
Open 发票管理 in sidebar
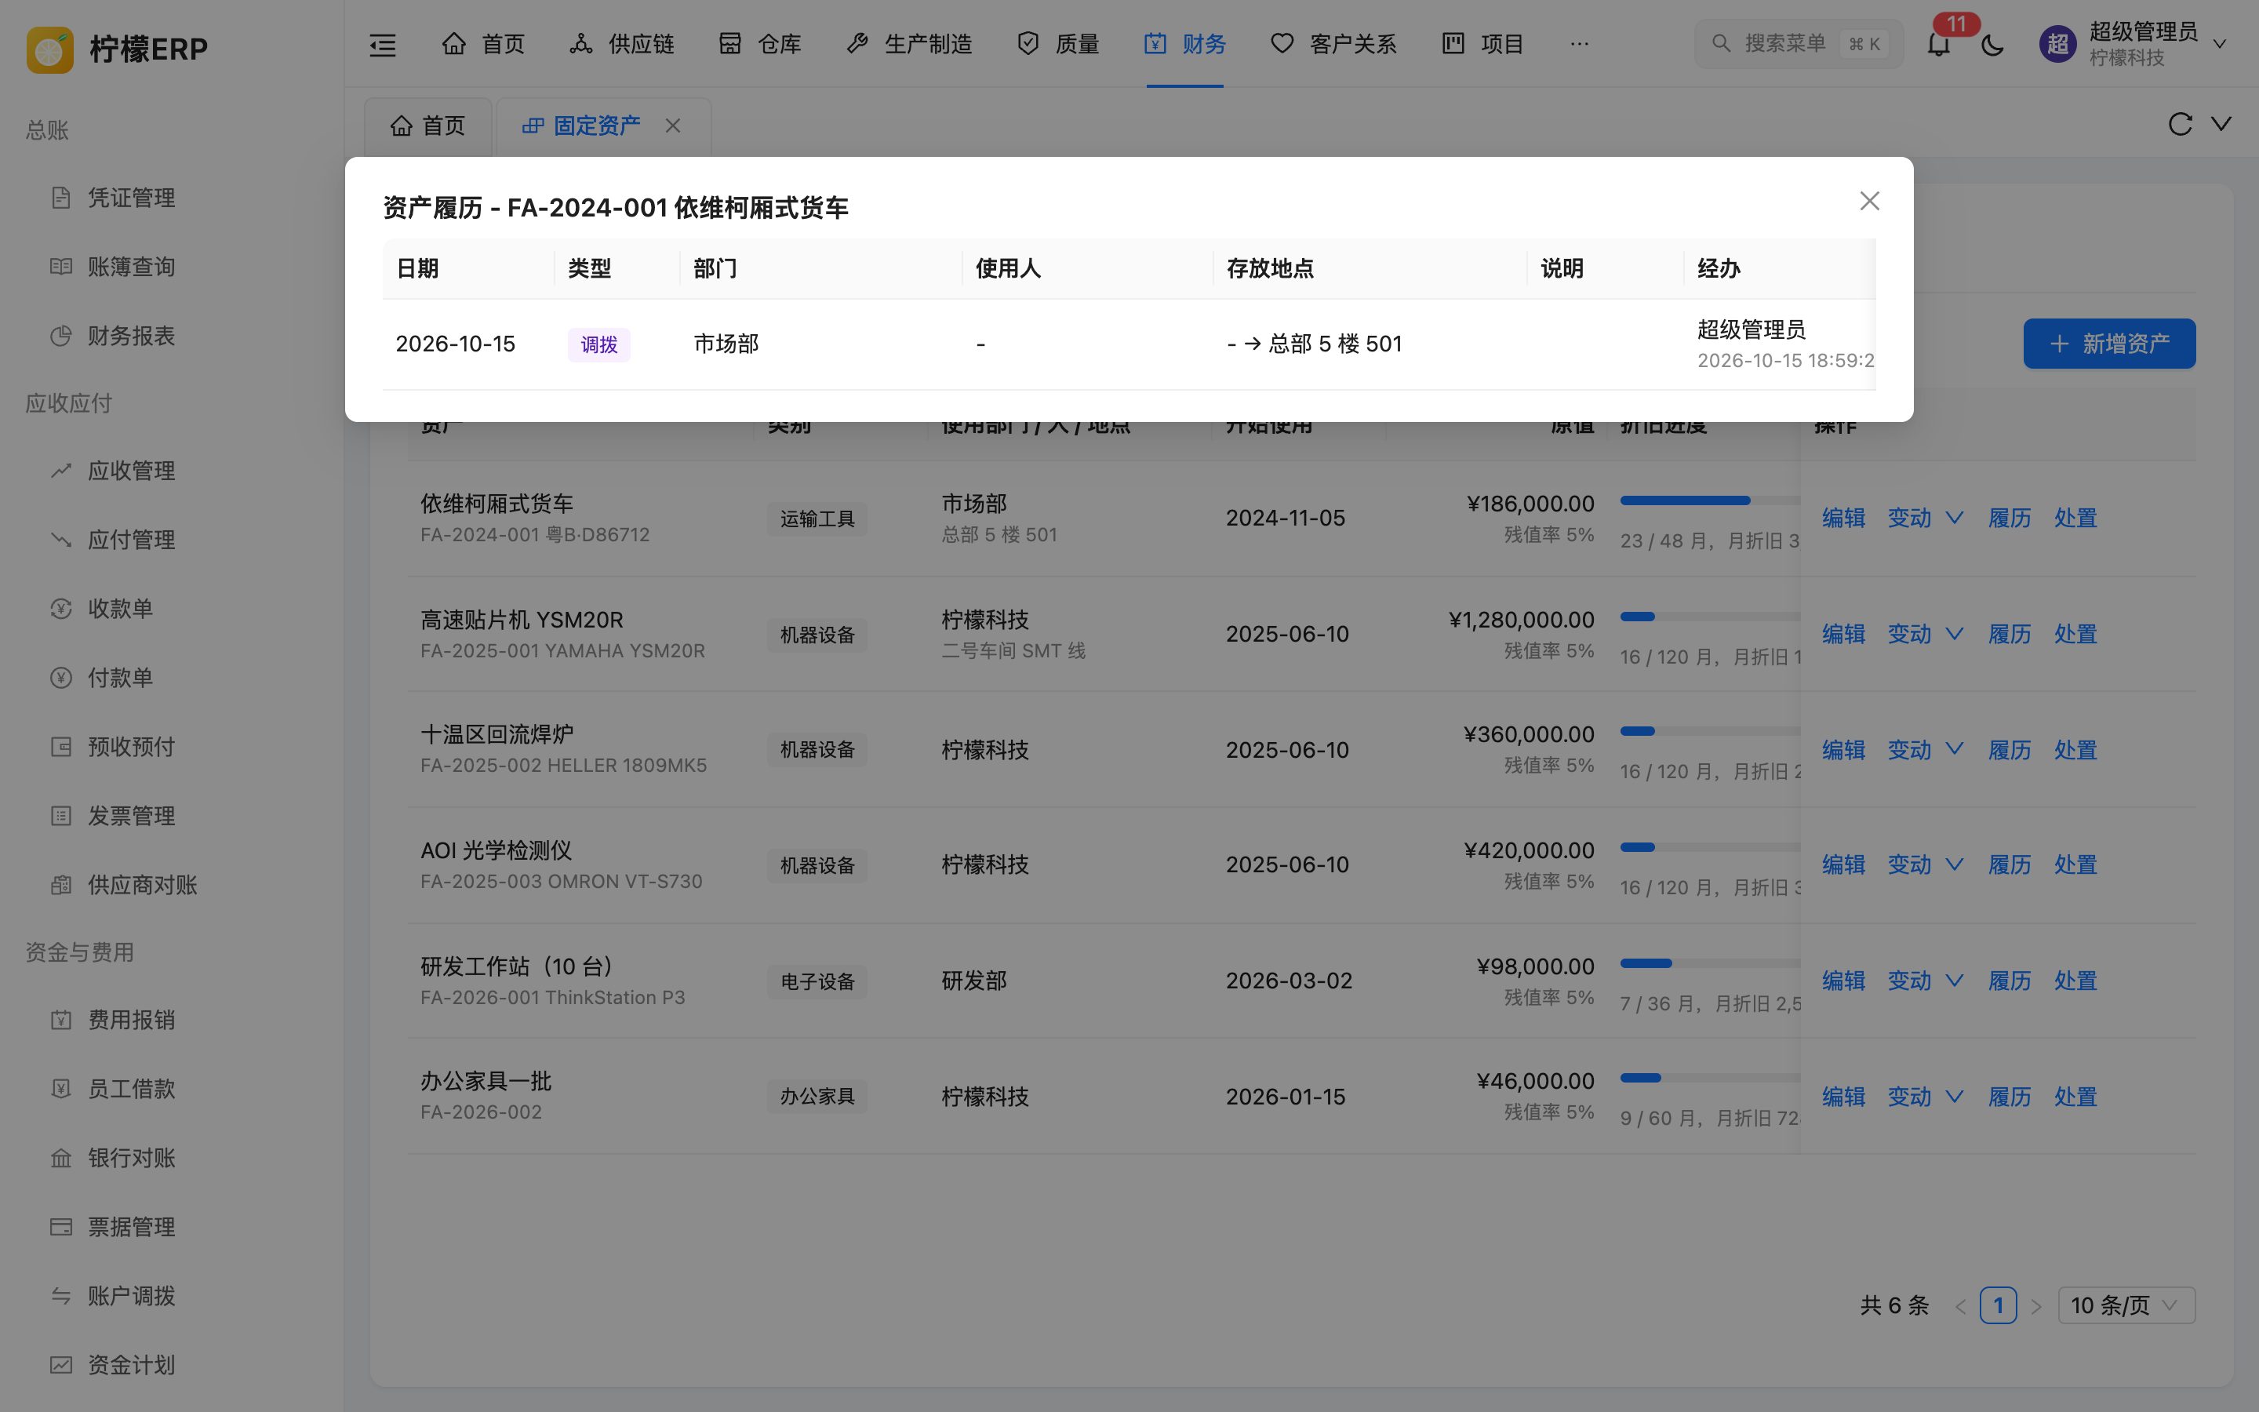click(x=132, y=816)
